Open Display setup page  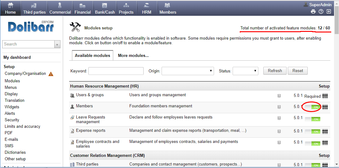pyautogui.click(x=11, y=94)
